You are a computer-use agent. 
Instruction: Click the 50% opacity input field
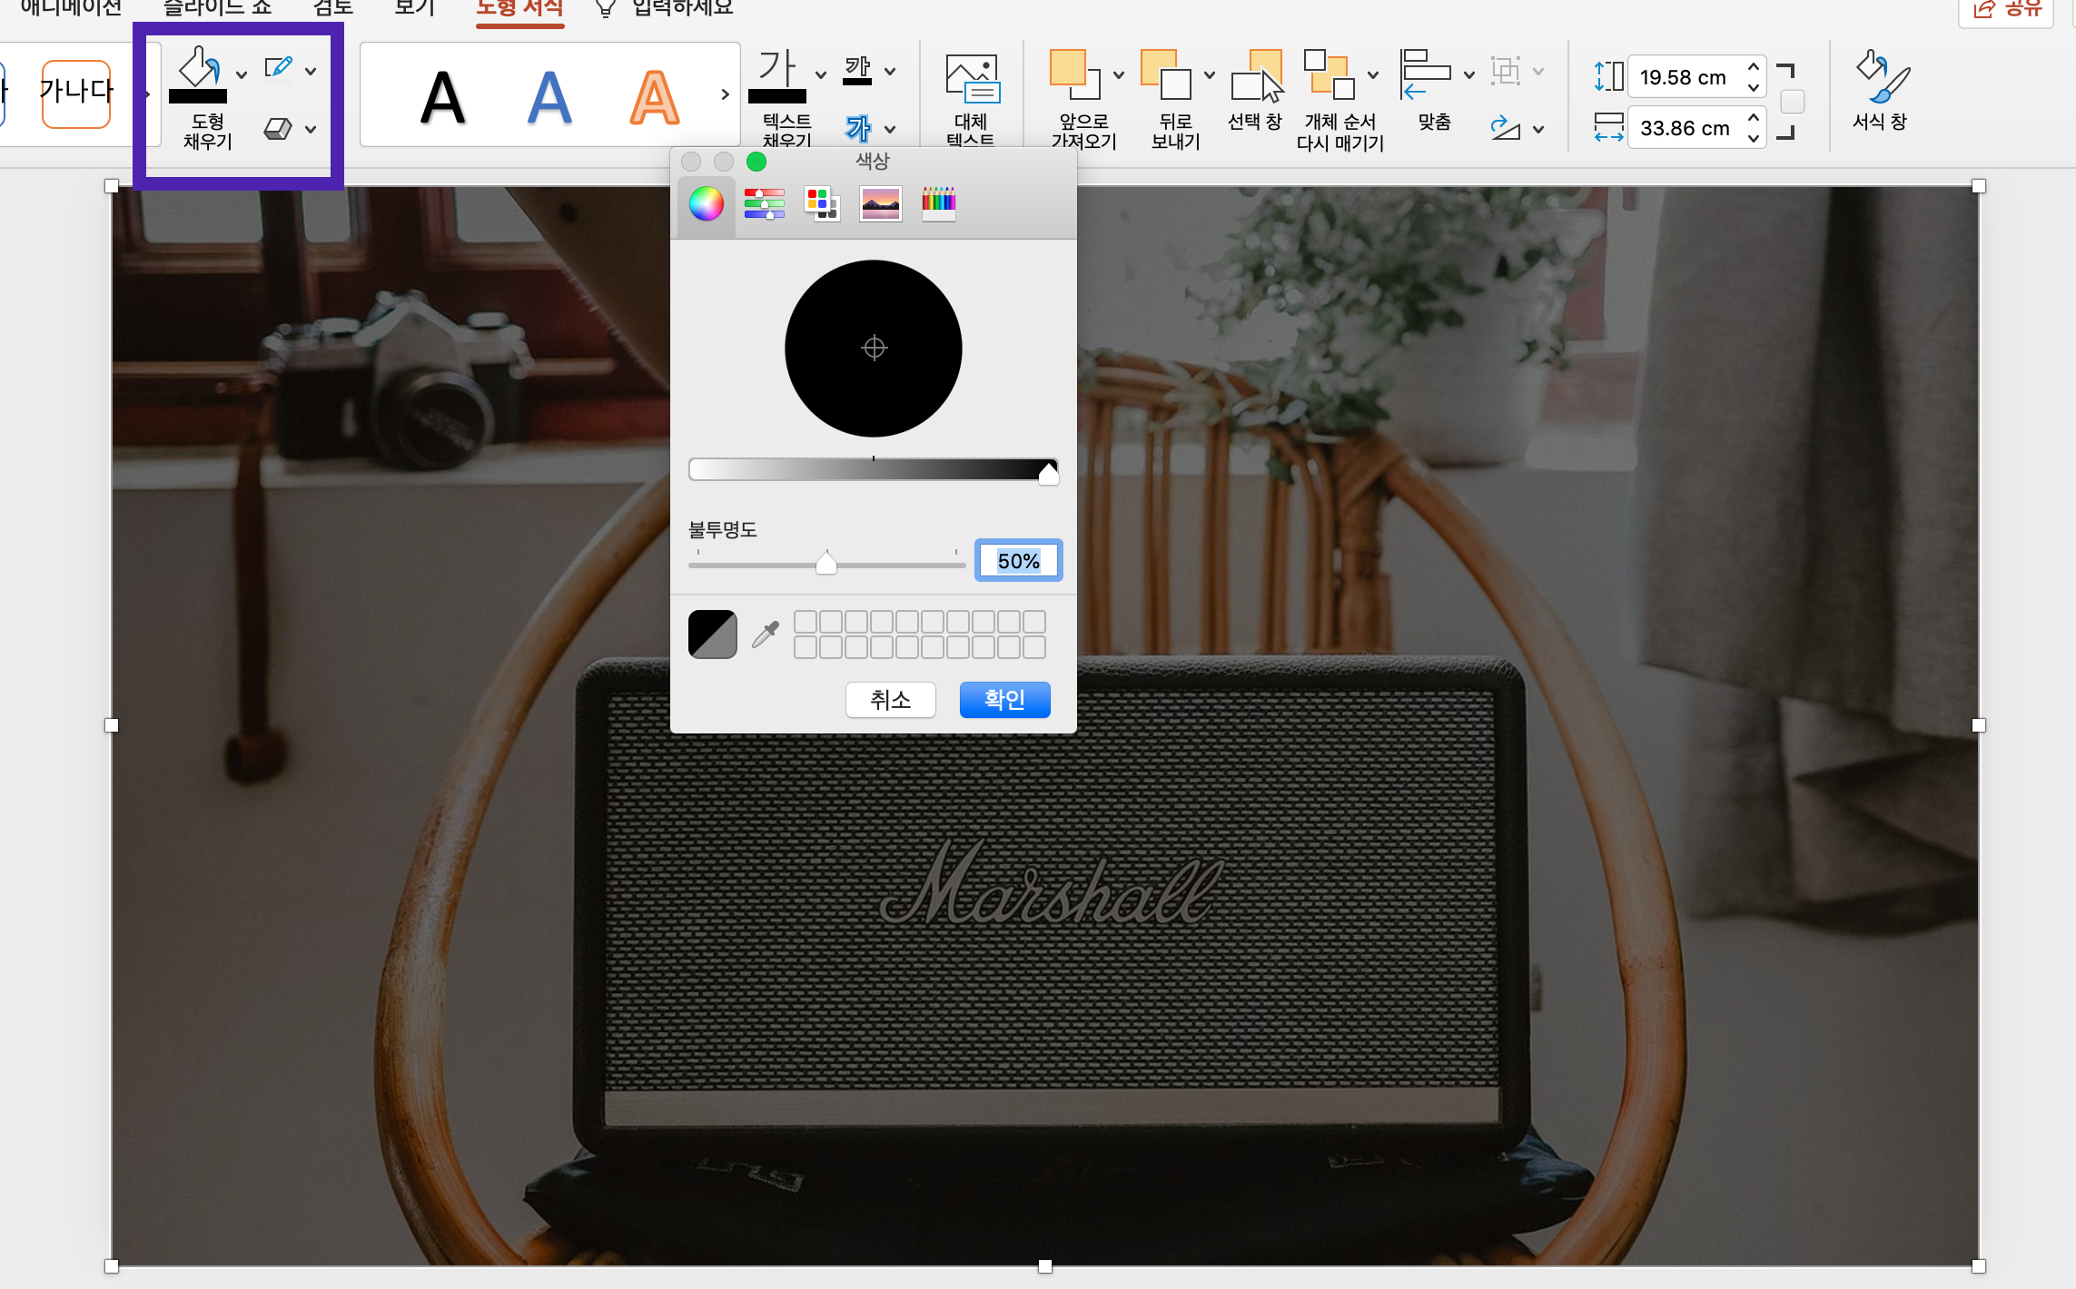1018,561
